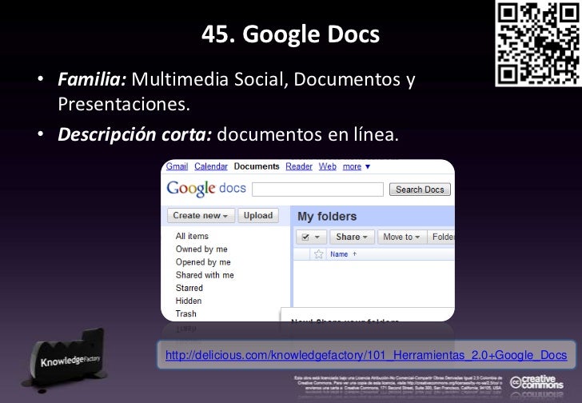Open the Reader link
The image size is (582, 403).
pyautogui.click(x=299, y=166)
